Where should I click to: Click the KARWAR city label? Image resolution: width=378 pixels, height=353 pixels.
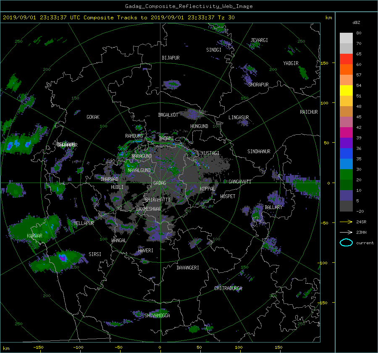coord(34,236)
